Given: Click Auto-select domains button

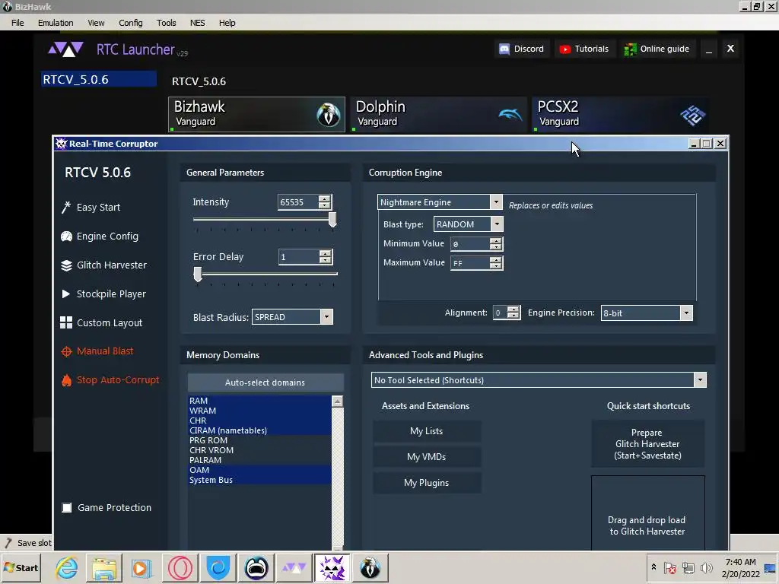Looking at the screenshot, I should pyautogui.click(x=265, y=382).
